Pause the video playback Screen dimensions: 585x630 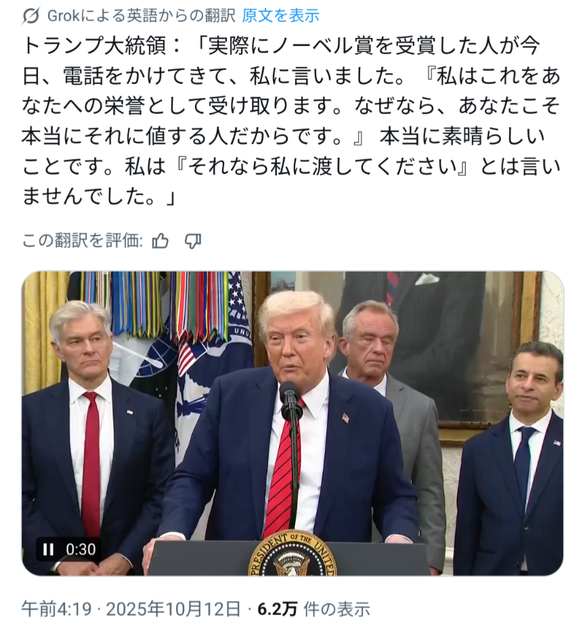tap(49, 549)
